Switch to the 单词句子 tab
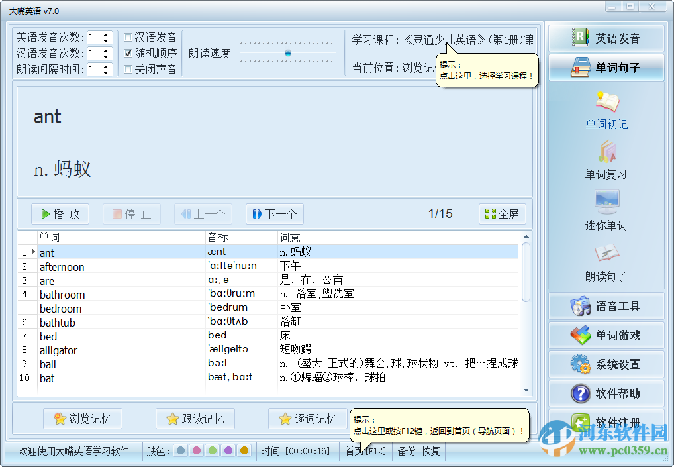Viewport: 674px width, 467px height. 606,68
